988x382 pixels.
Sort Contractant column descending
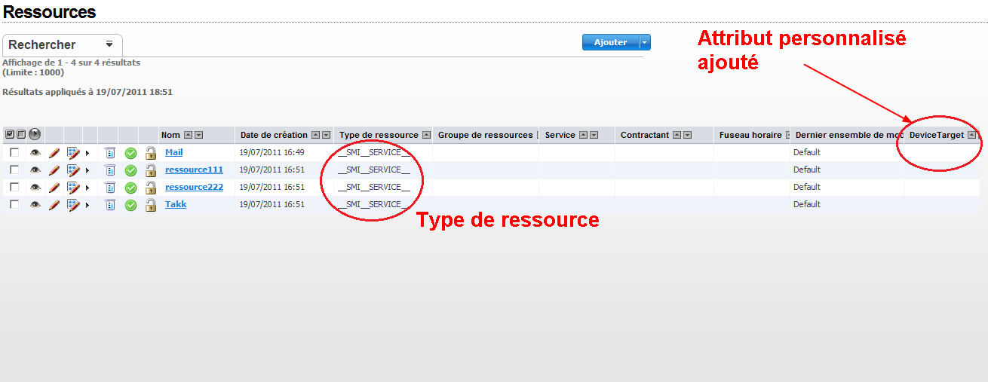point(687,136)
